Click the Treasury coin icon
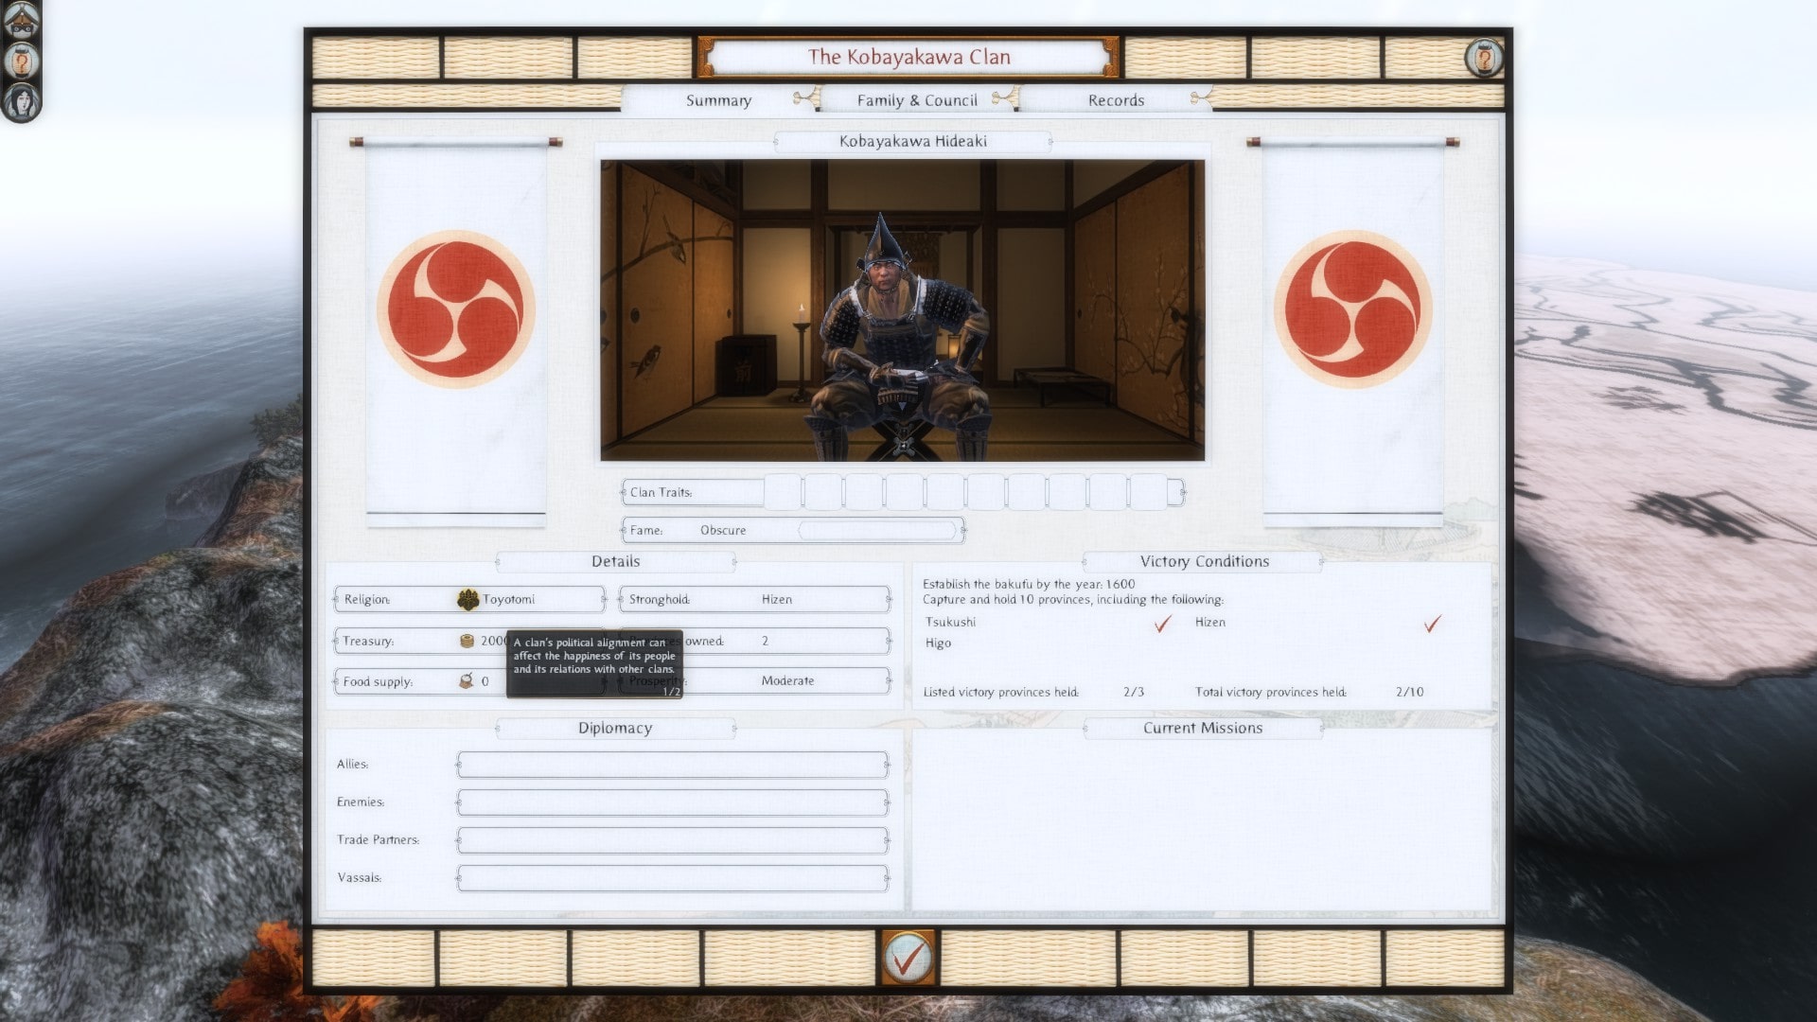 (x=467, y=641)
